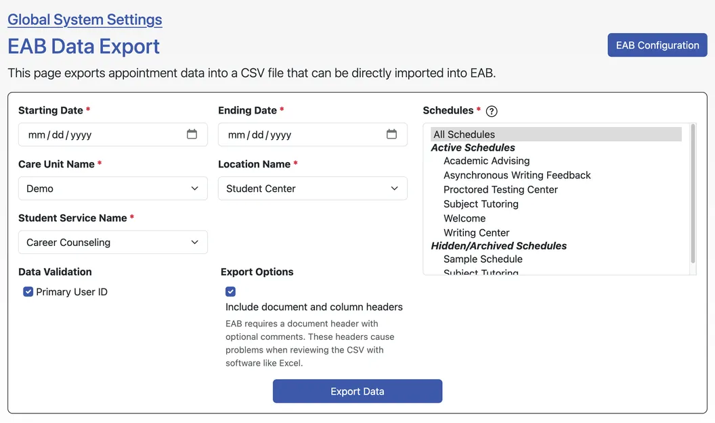Select All Schedules in the list
Viewport: 715px width, 423px height.
(556, 134)
